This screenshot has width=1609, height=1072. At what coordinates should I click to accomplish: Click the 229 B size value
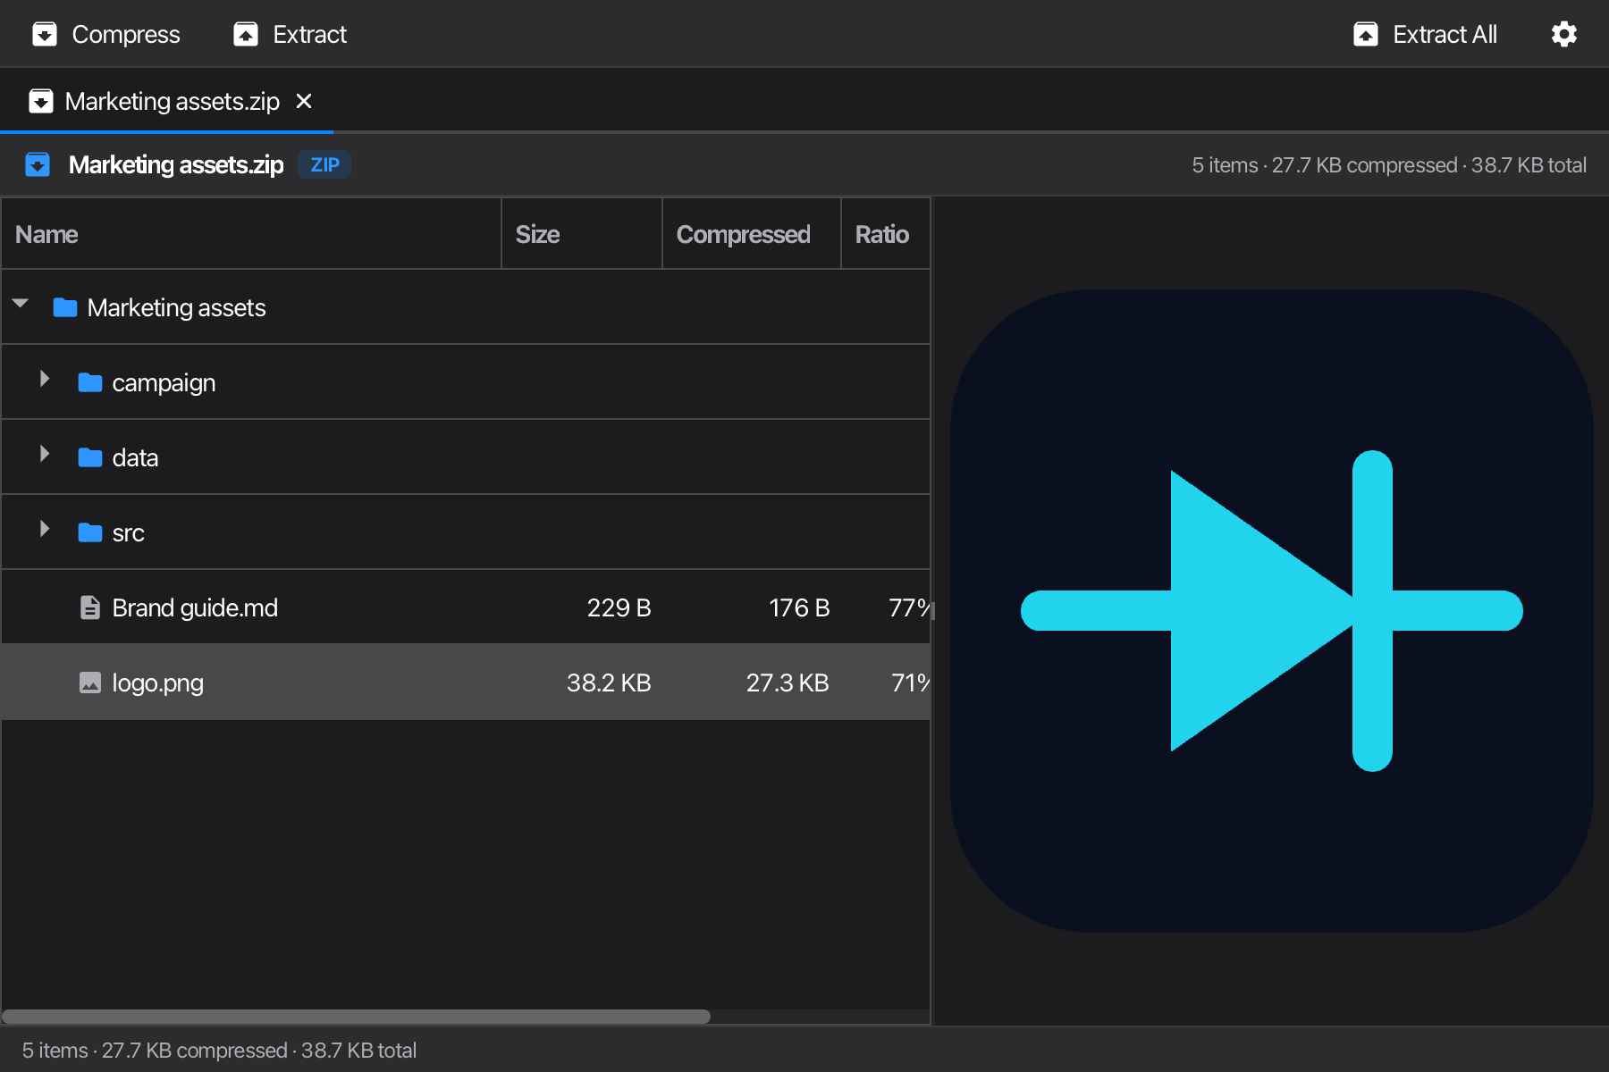click(619, 607)
